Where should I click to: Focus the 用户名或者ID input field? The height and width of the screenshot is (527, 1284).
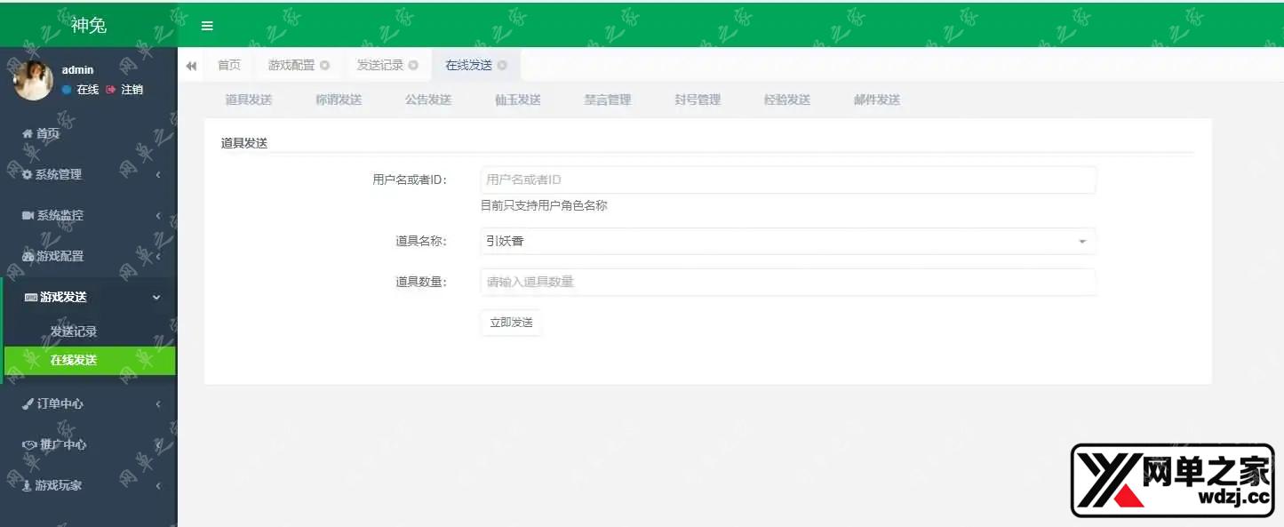point(787,180)
